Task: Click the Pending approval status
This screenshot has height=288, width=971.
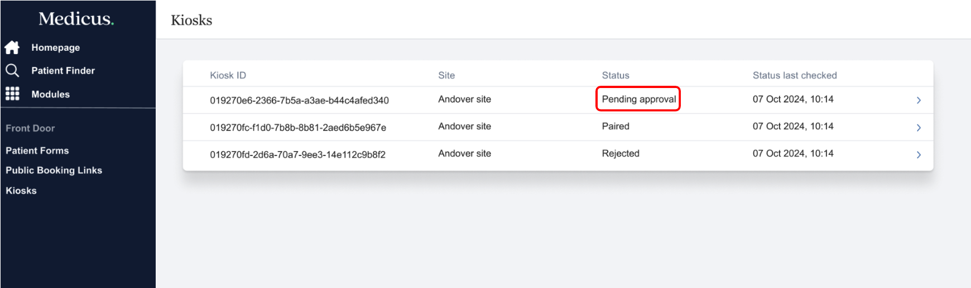Action: [x=638, y=99]
